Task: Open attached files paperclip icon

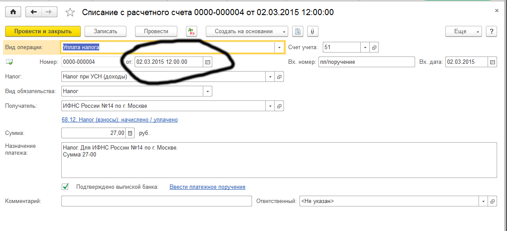Action: 312,31
